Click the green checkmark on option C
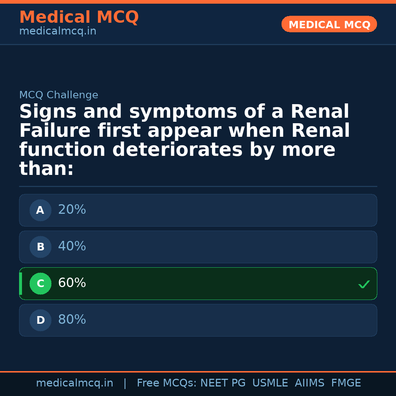Image resolution: width=396 pixels, height=396 pixels. click(364, 284)
